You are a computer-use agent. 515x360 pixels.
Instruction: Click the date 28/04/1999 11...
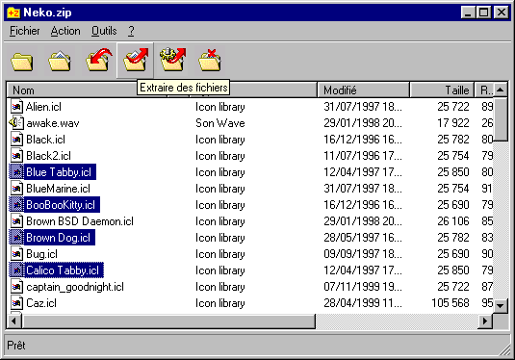pyautogui.click(x=363, y=303)
